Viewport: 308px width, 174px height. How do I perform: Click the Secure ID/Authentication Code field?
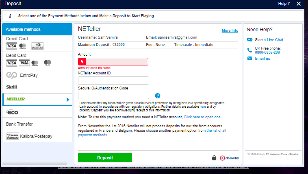(x=113, y=96)
